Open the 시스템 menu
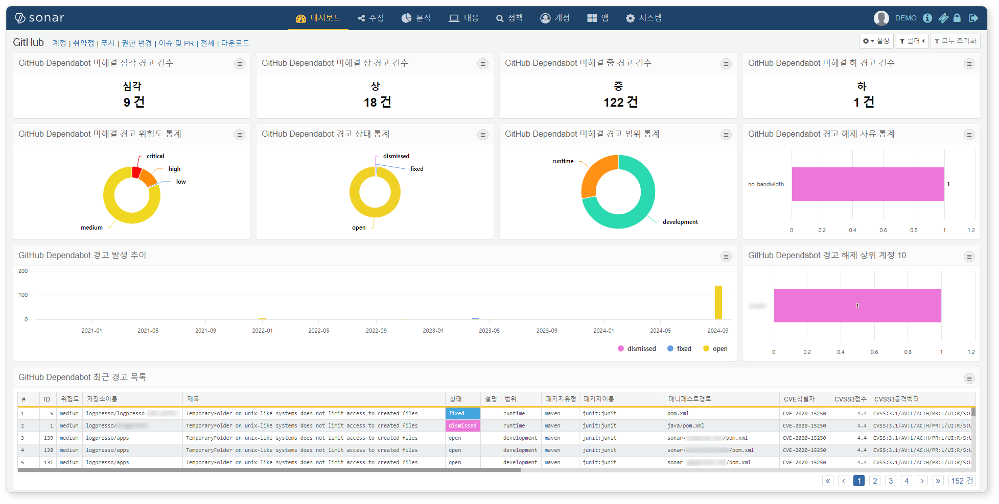999x504 pixels. pyautogui.click(x=644, y=18)
